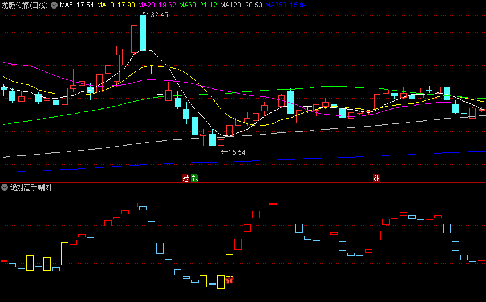Select the yellow MA10: 17.93 label
The width and height of the screenshot is (486, 302).
116,5
